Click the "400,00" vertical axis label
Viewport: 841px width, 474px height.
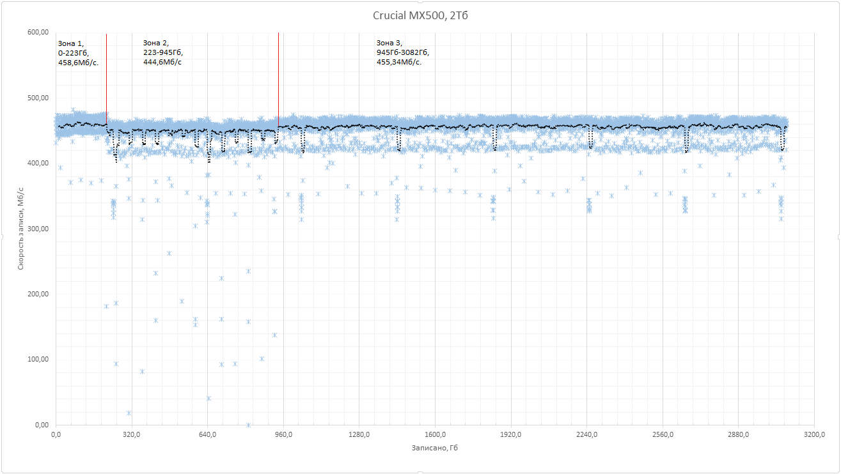pyautogui.click(x=40, y=164)
